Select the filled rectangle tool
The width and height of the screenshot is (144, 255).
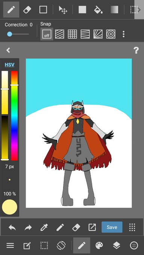[82, 10]
